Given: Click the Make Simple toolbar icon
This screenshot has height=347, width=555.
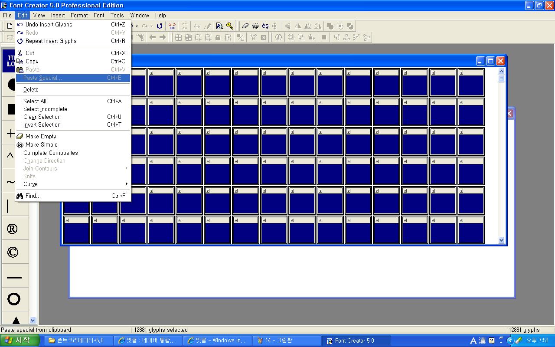Looking at the screenshot, I should [x=255, y=26].
